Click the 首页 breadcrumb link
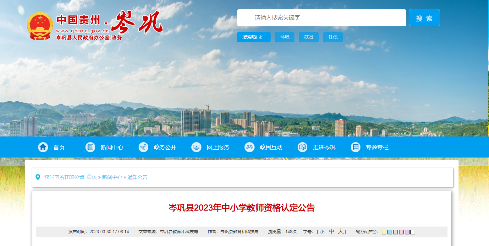489x246 pixels. 92,177
